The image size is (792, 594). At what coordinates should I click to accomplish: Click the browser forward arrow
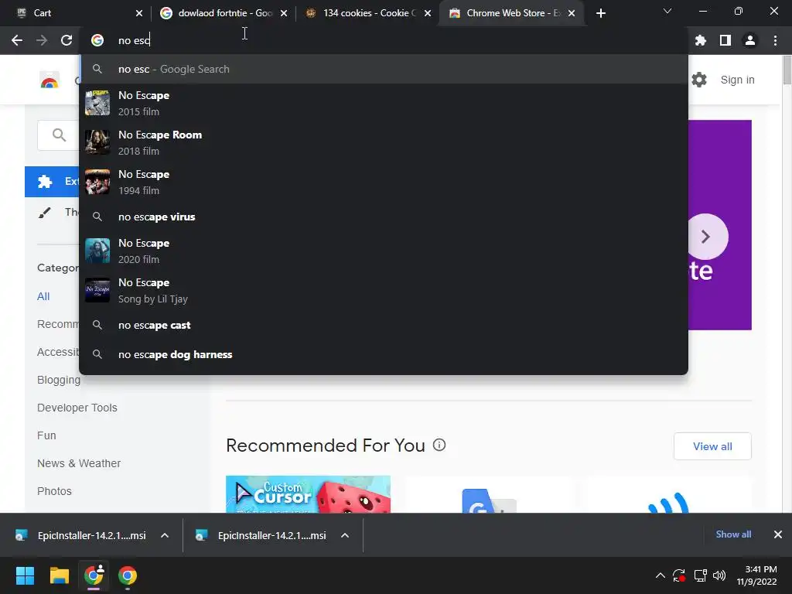coord(42,40)
